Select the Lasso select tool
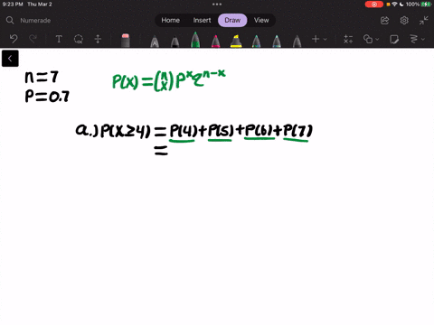Viewport: 434px width, 325px height. [79, 39]
